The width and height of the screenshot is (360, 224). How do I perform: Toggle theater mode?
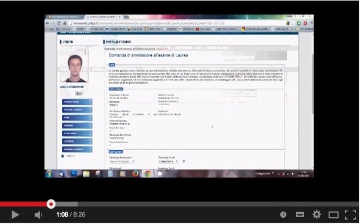[x=333, y=215]
